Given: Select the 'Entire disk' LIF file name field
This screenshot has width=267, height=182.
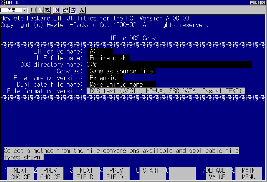Looking at the screenshot, I should (x=108, y=58).
